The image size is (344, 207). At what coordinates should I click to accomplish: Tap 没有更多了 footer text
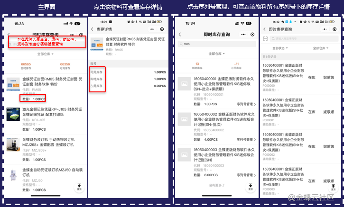click(x=216, y=185)
